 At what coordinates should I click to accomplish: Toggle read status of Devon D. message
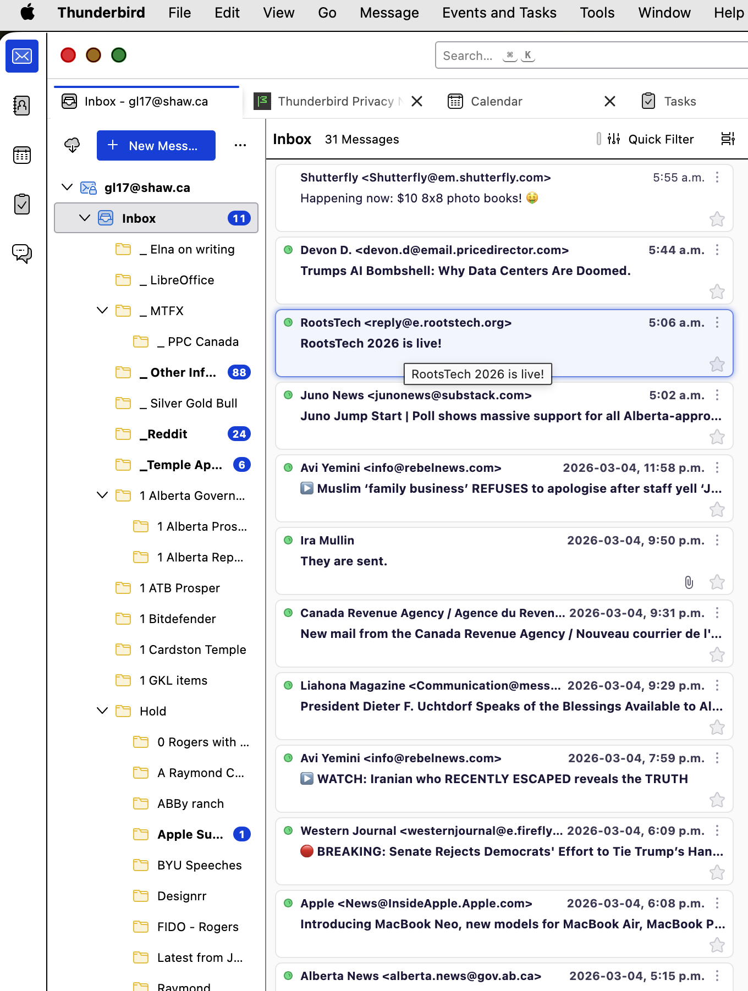[288, 250]
